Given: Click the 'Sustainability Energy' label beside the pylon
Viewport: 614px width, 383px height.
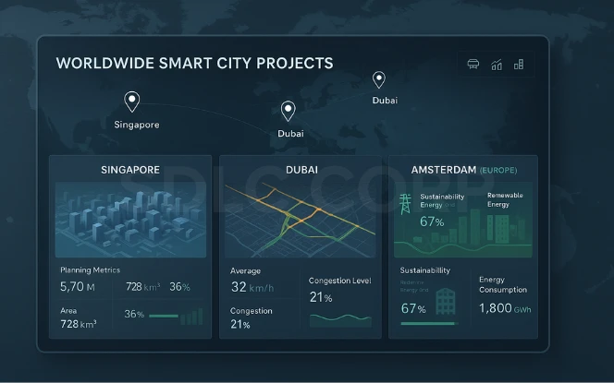Looking at the screenshot, I should [x=442, y=200].
